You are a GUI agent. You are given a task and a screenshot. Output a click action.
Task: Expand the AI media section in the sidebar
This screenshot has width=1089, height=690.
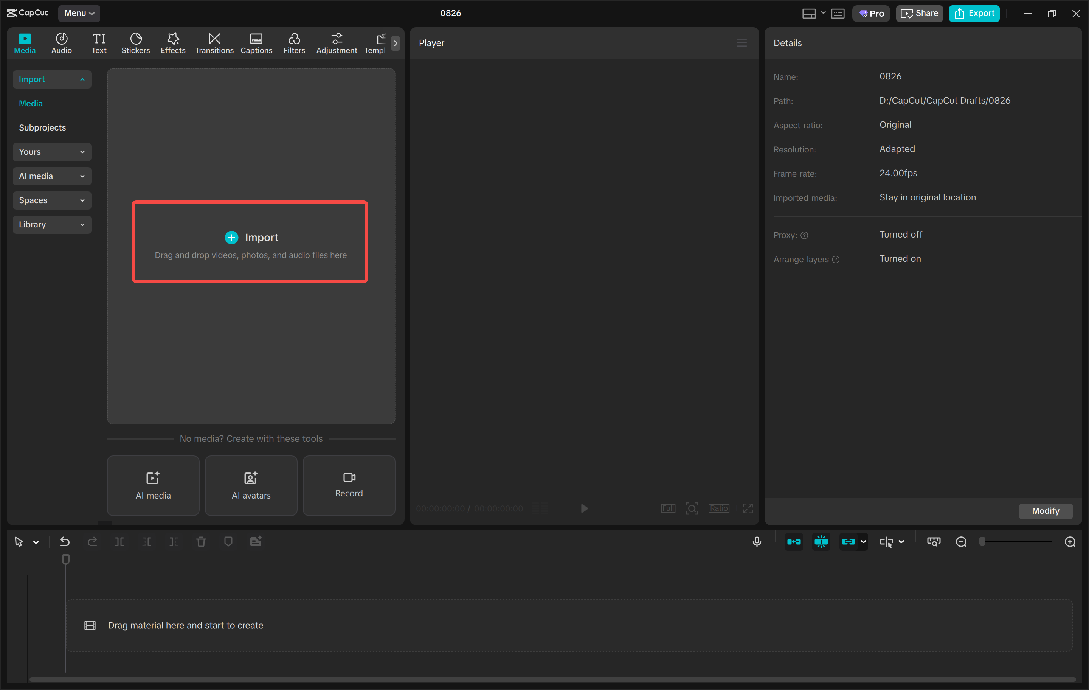51,176
